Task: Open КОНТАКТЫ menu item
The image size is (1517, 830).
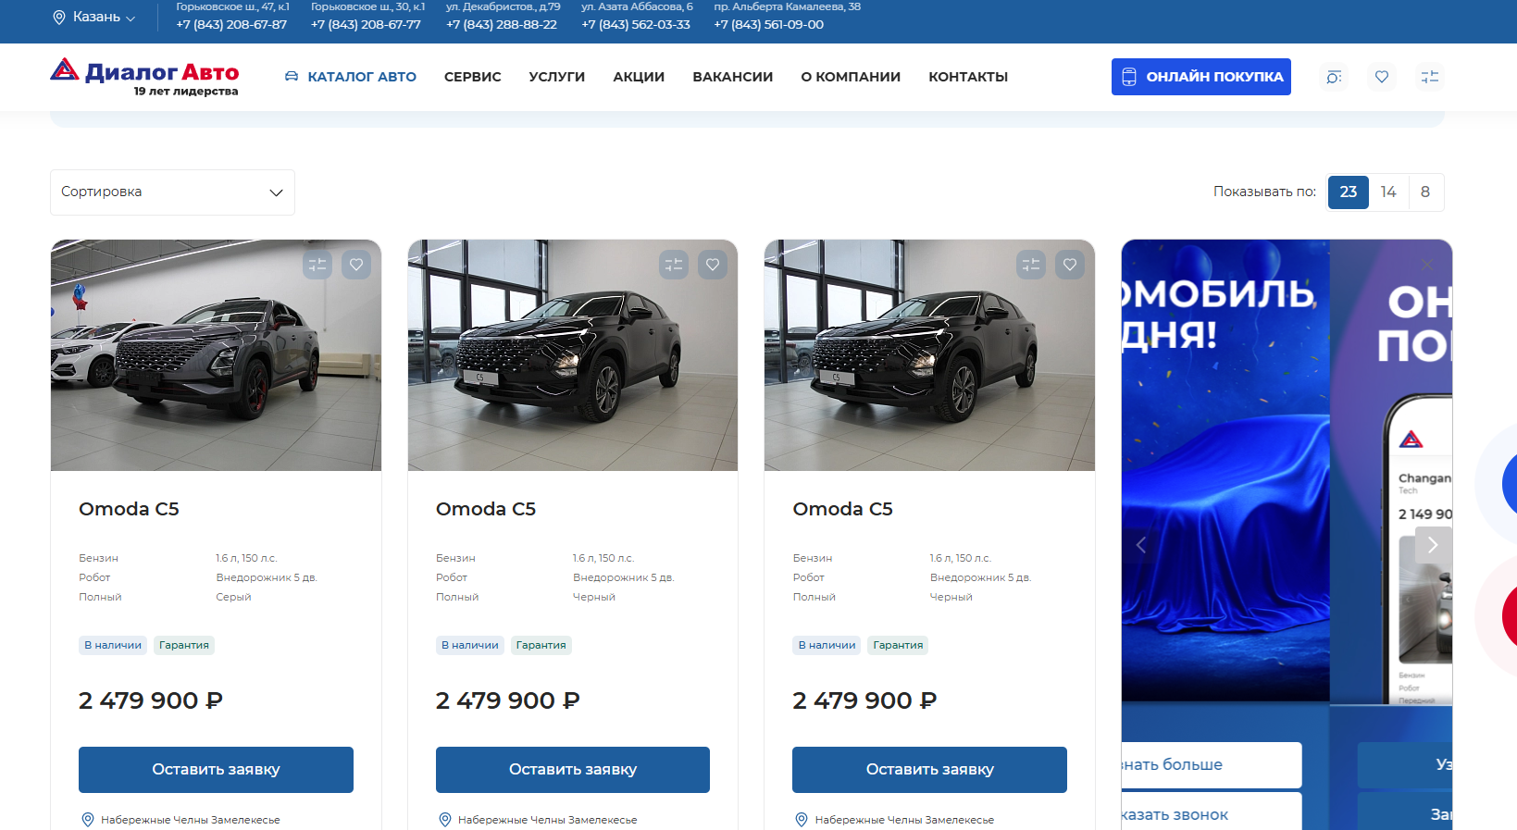Action: (968, 77)
